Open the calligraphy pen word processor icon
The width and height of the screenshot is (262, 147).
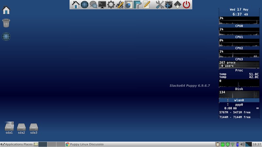(120, 5)
